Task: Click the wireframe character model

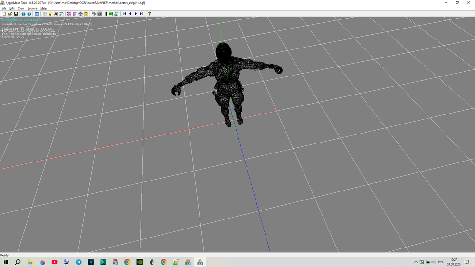Action: pyautogui.click(x=227, y=84)
